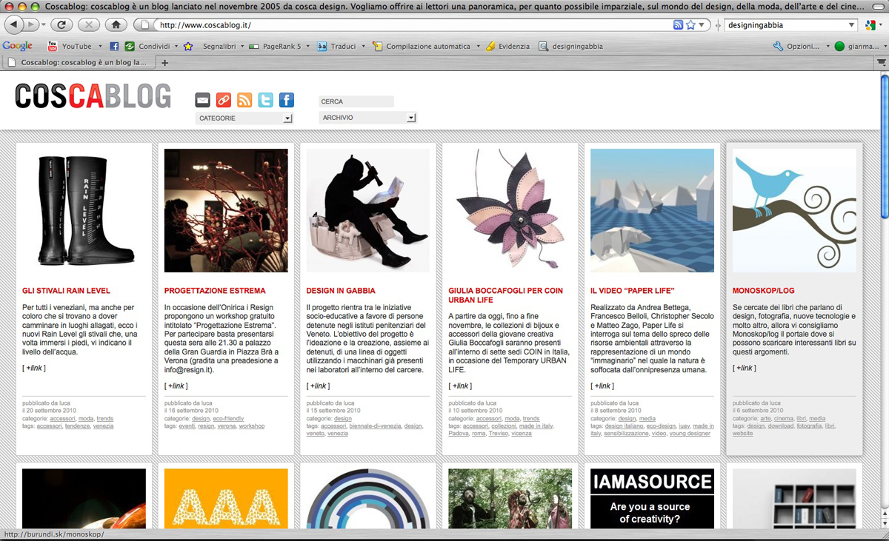Click the pink leather flower necklace image
The image size is (889, 541).
tap(510, 210)
